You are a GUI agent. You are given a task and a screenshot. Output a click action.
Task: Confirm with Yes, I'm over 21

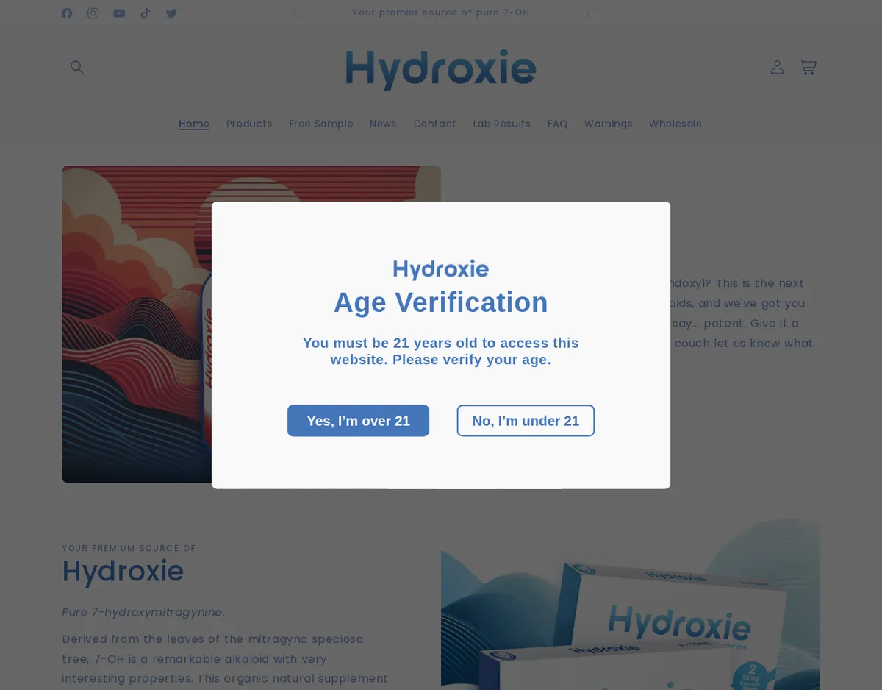coord(358,421)
